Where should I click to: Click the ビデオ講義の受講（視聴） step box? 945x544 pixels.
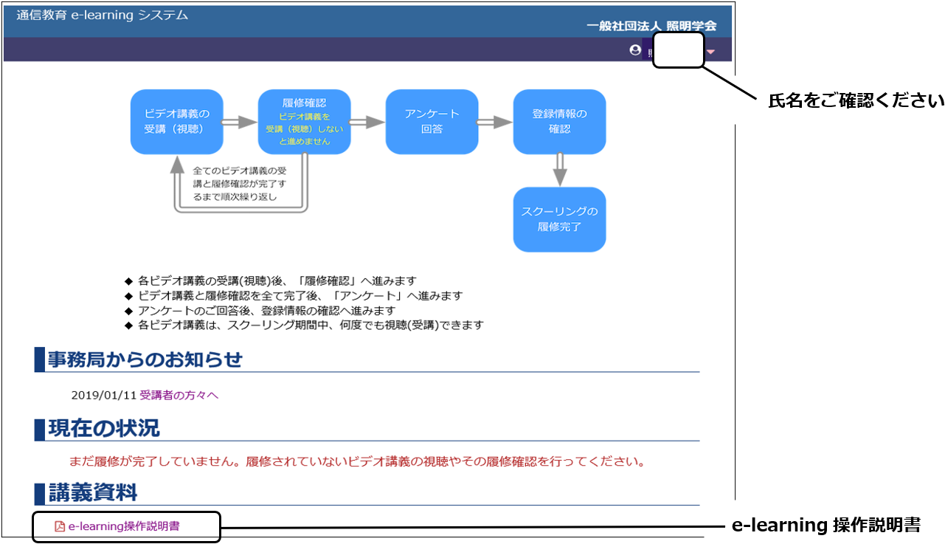pyautogui.click(x=177, y=122)
